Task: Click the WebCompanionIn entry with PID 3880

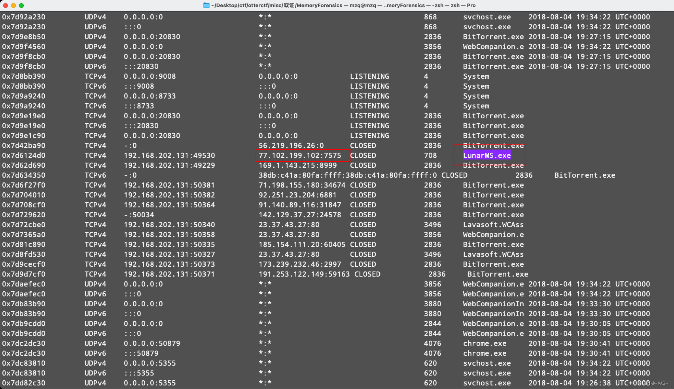Action: click(x=493, y=304)
